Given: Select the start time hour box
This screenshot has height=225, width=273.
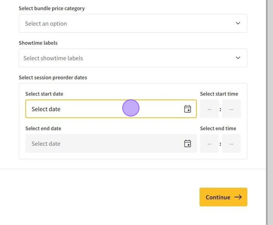Looking at the screenshot, I should pyautogui.click(x=209, y=109).
